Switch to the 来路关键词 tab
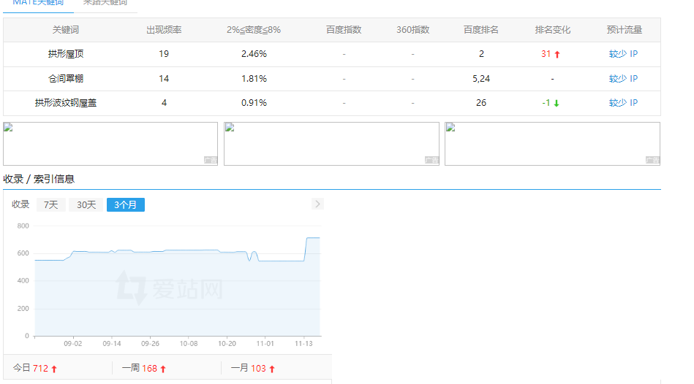Viewport: 694px width, 384px height. 107,3
